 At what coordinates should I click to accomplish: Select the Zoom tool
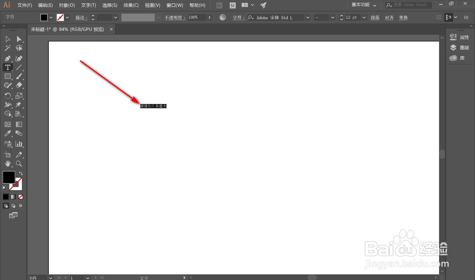coord(19,164)
